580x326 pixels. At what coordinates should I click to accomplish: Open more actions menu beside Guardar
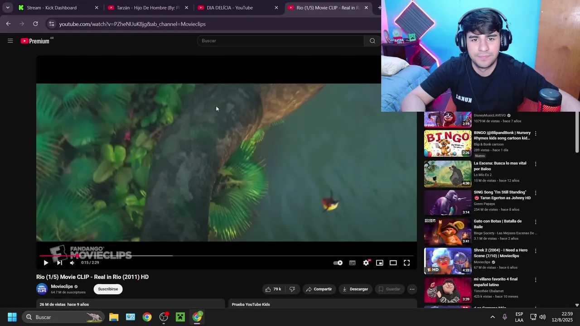point(412,289)
